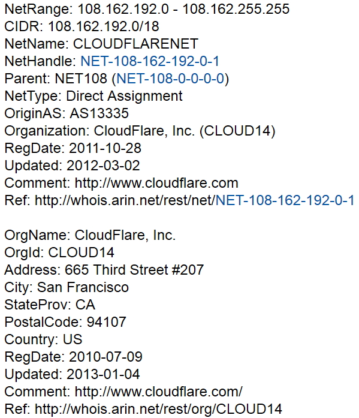Click the OrgName CloudFlare, Inc. line
Screen dimensions: 359x418
coord(90,235)
